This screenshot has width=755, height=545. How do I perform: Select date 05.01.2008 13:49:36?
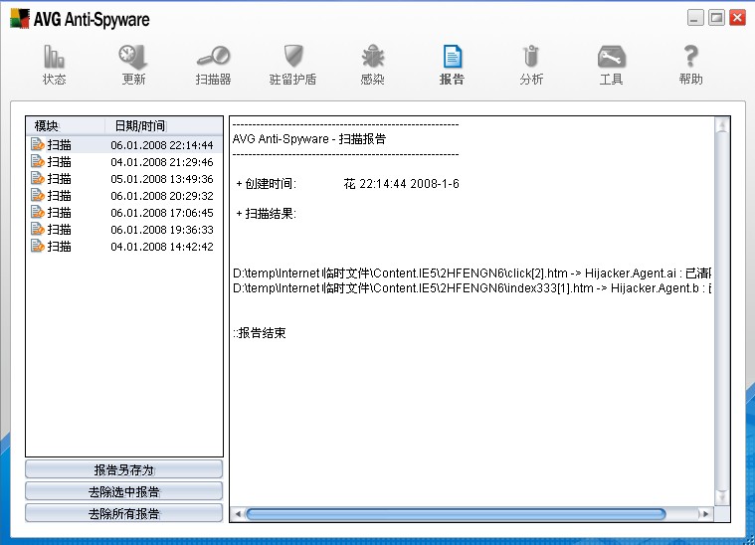point(162,179)
